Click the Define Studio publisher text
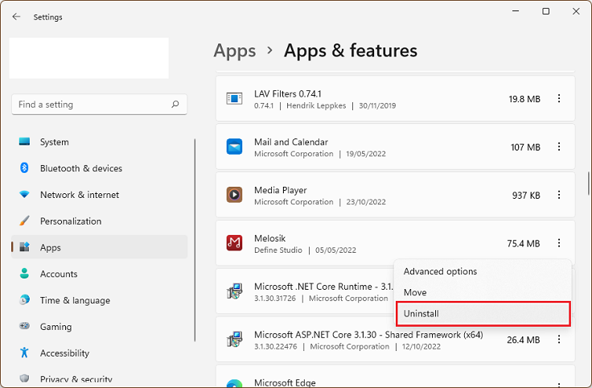592x388 pixels. 278,250
